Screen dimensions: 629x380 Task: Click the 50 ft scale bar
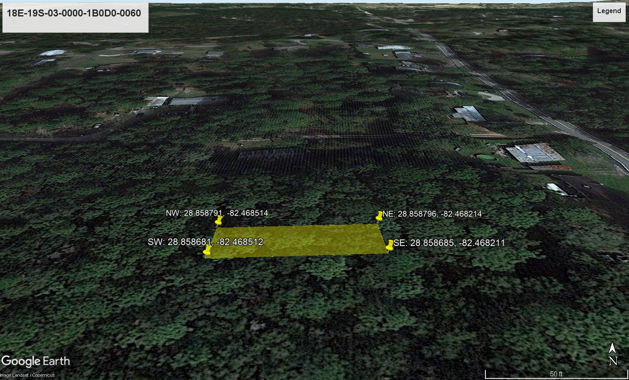[x=556, y=374]
